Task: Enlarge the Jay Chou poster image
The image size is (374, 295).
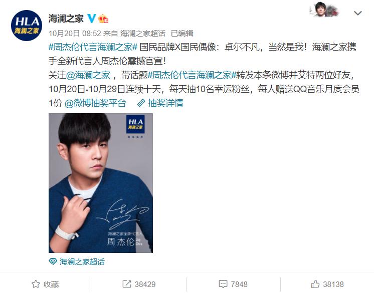Action: [101, 183]
